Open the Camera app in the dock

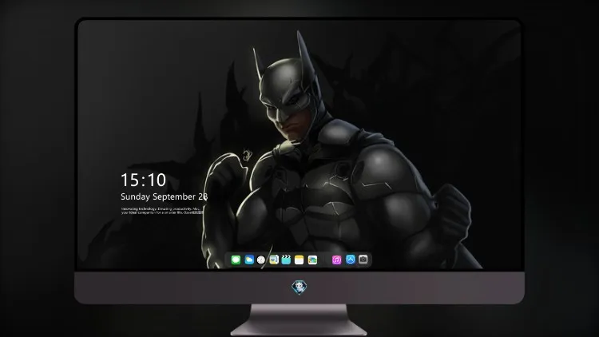click(363, 260)
